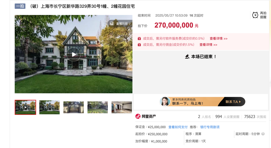
Task: Click the red icon before 软件服务费 notice
Action: pyautogui.click(x=139, y=39)
